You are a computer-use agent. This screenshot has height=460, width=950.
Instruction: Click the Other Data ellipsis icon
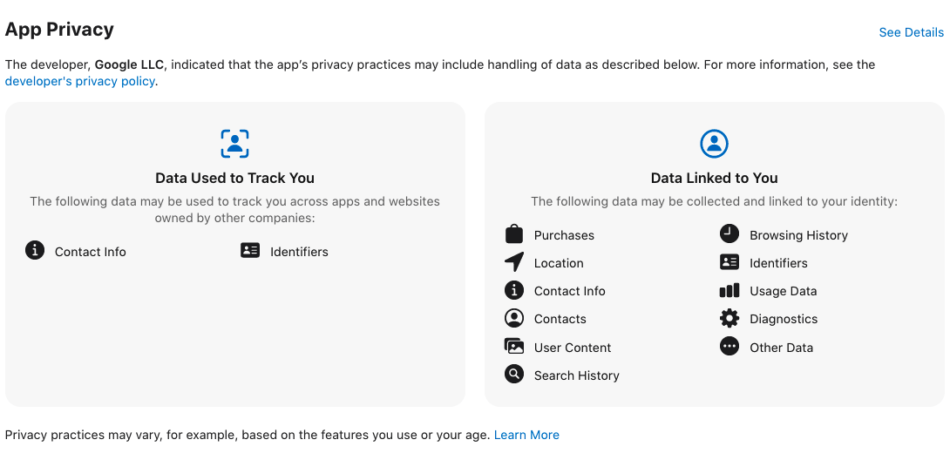coord(729,346)
